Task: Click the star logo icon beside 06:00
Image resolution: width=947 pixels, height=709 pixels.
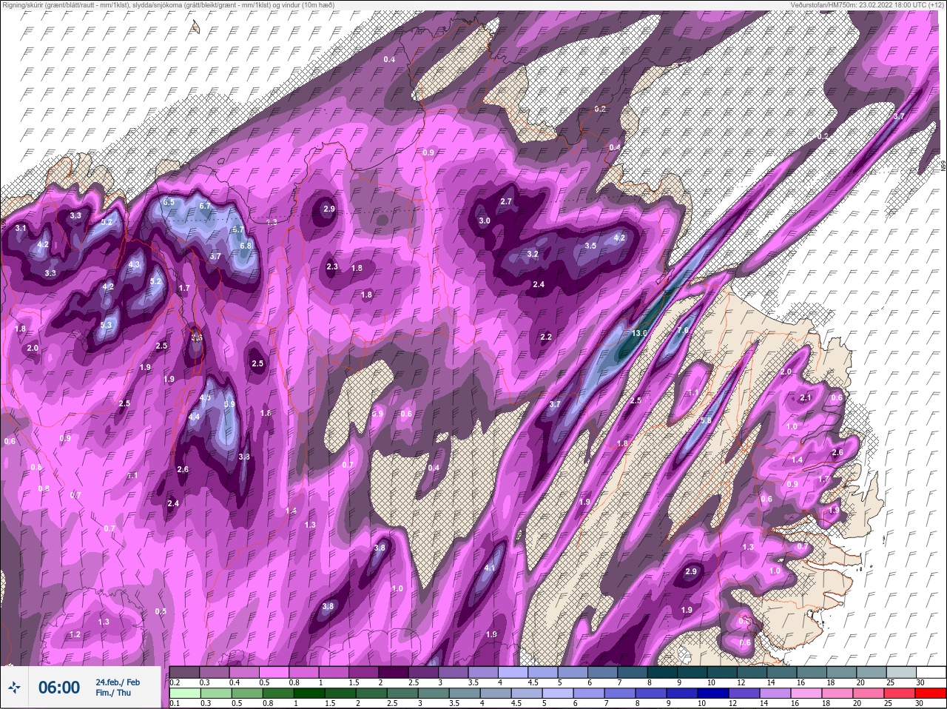Action: click(15, 688)
